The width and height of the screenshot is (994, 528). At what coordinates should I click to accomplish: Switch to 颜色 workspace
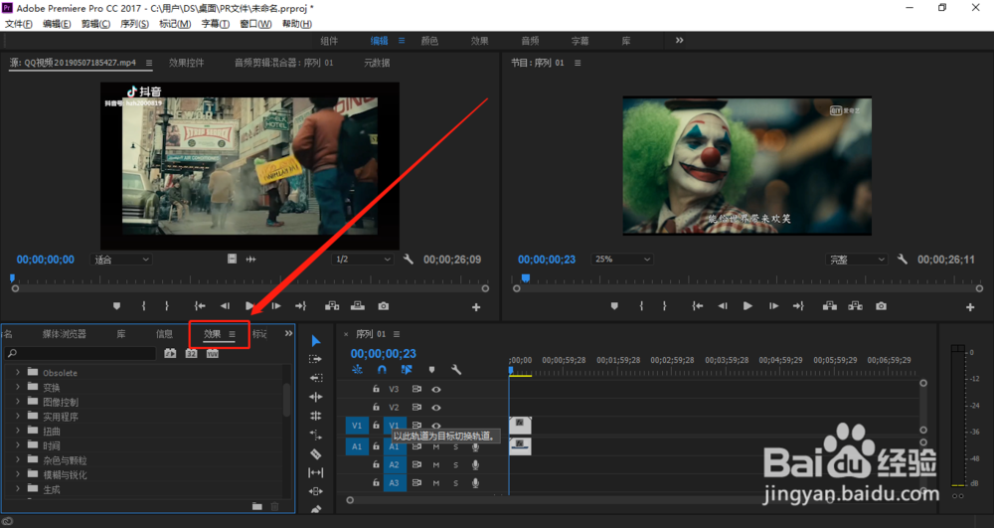[x=429, y=41]
